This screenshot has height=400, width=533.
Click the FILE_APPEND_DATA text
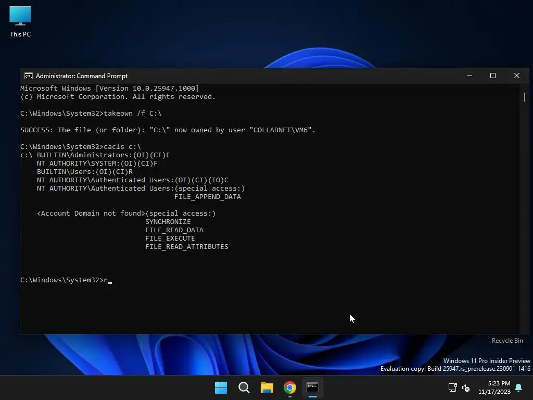pyautogui.click(x=207, y=196)
